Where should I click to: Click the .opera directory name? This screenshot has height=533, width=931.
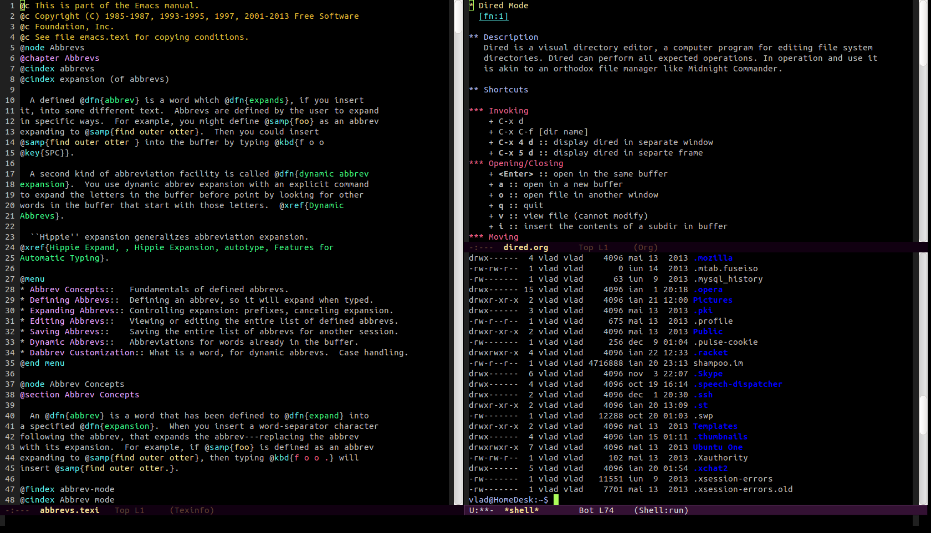pyautogui.click(x=708, y=289)
